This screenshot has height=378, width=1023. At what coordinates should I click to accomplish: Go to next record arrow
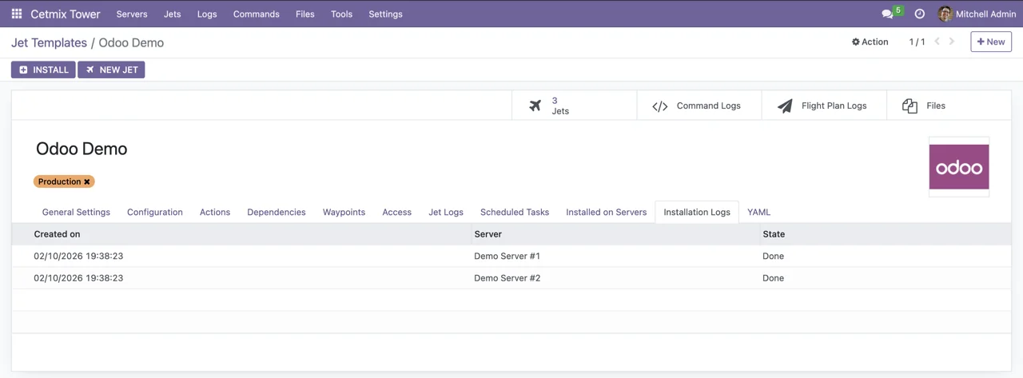[x=951, y=42]
